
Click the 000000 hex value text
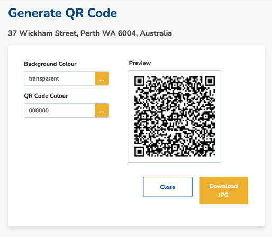(x=39, y=111)
